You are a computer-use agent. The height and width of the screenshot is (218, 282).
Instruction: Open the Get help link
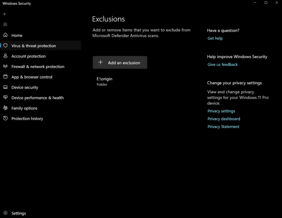(215, 38)
